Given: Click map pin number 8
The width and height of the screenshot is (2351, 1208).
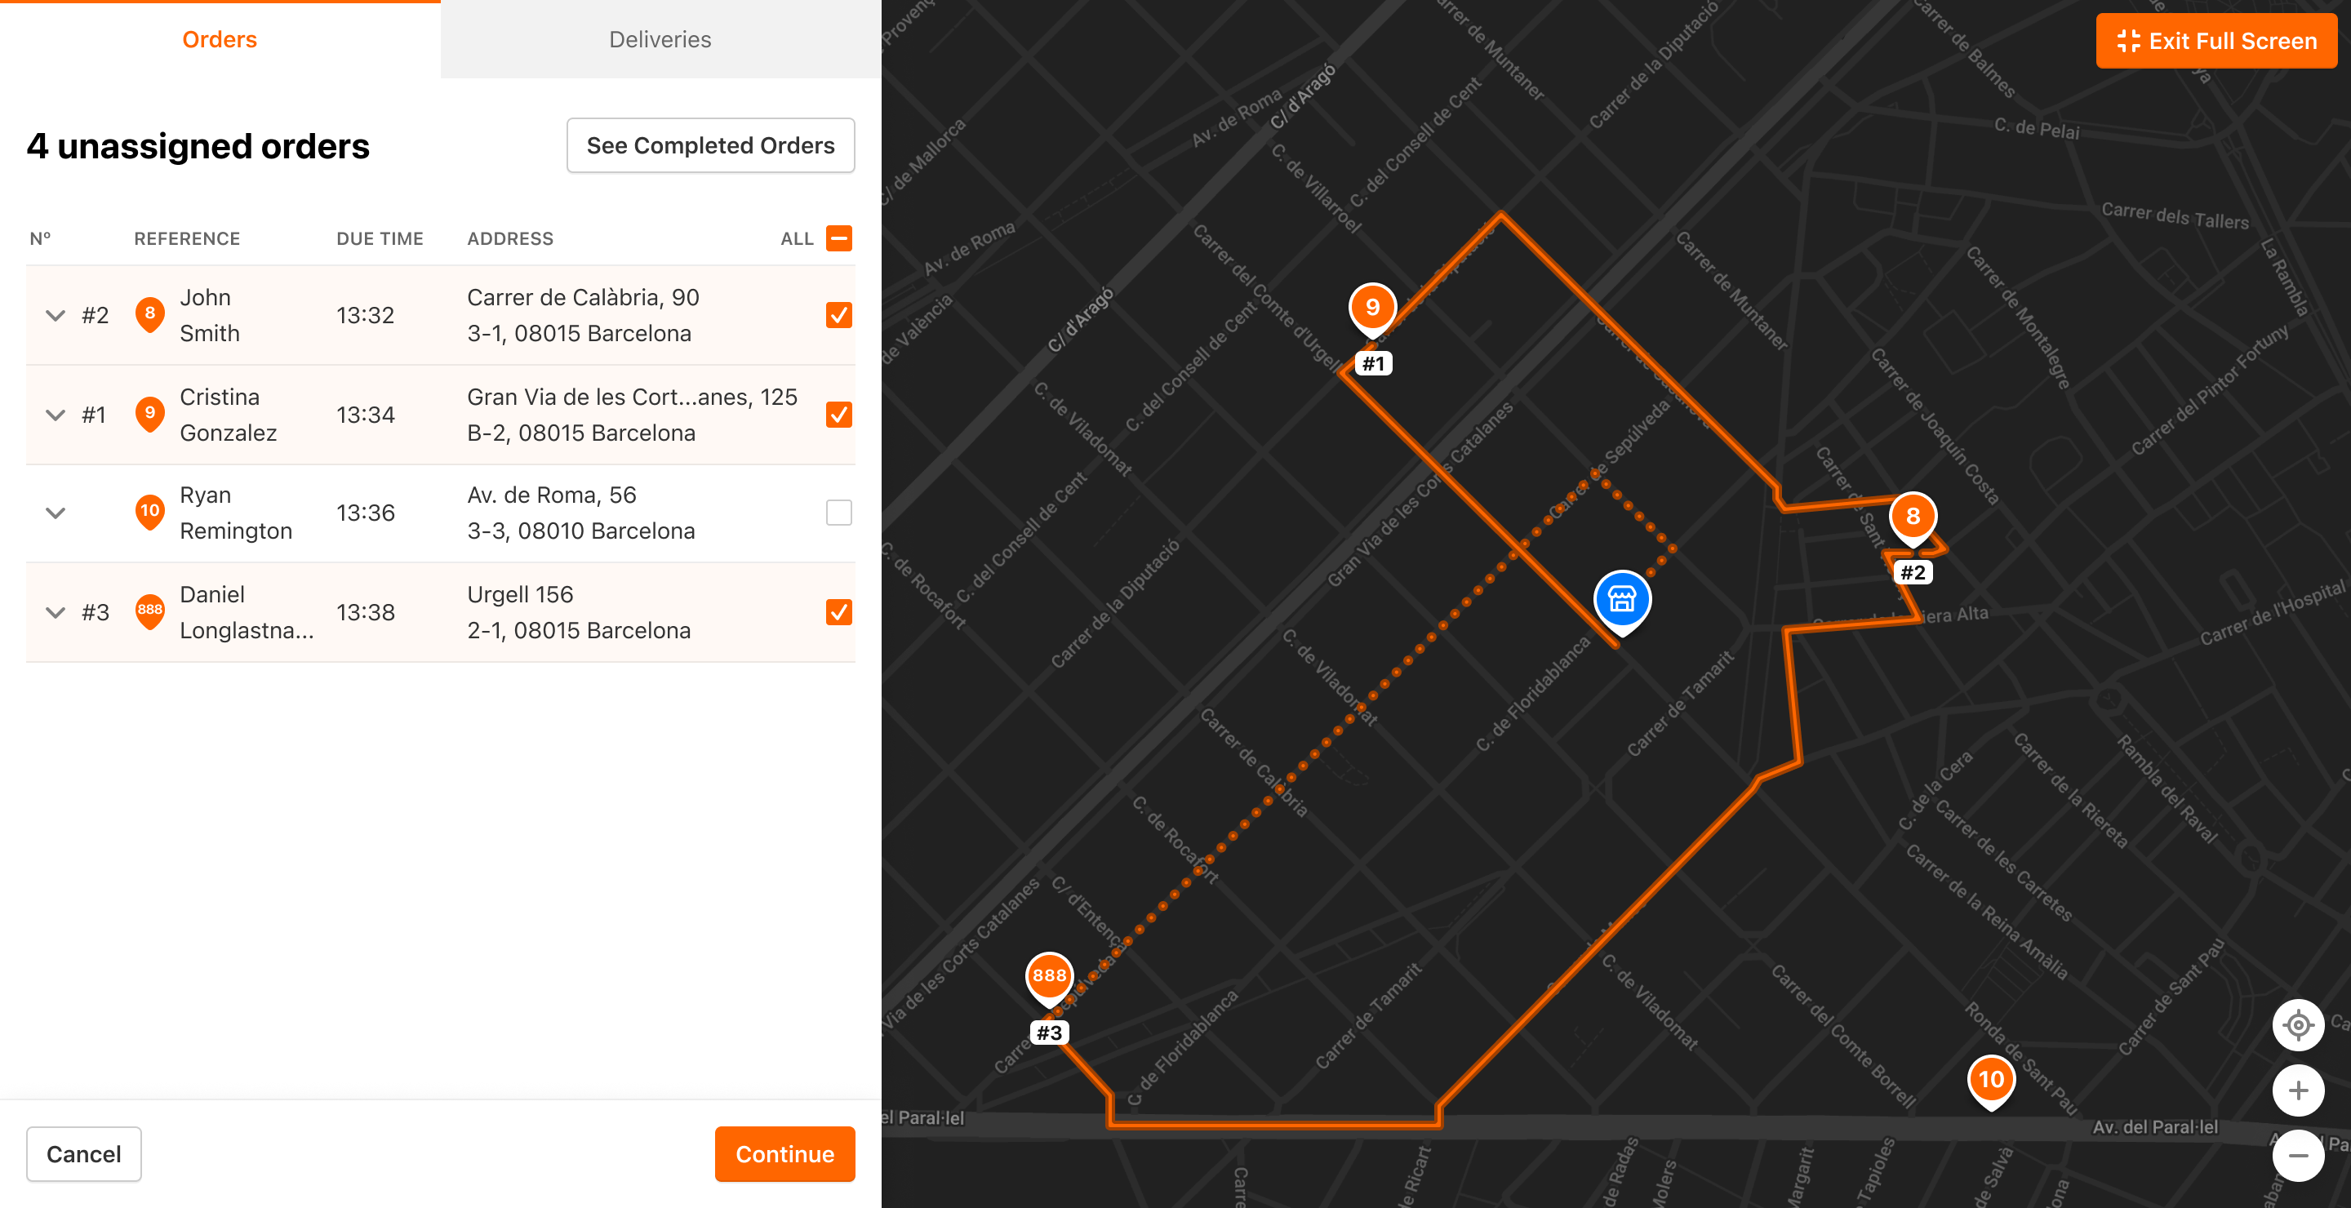Looking at the screenshot, I should click(1912, 517).
